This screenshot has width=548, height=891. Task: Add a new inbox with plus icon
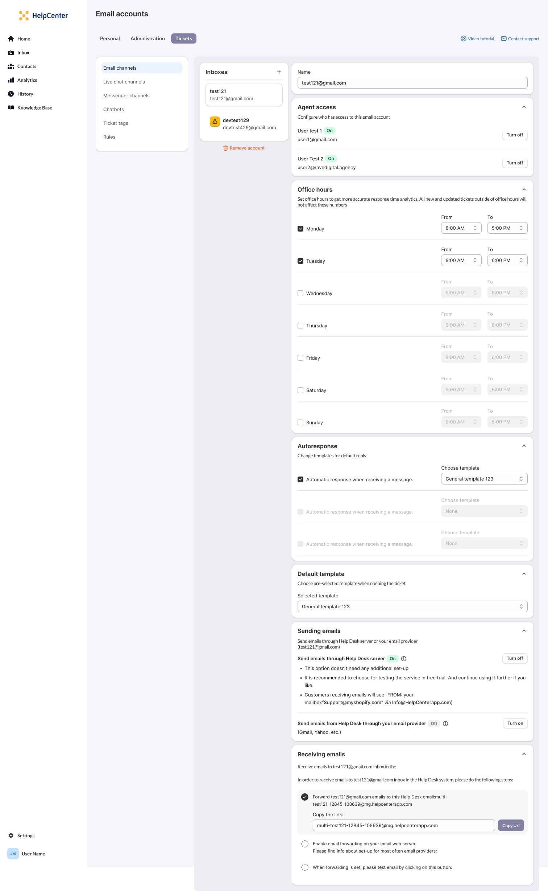279,72
